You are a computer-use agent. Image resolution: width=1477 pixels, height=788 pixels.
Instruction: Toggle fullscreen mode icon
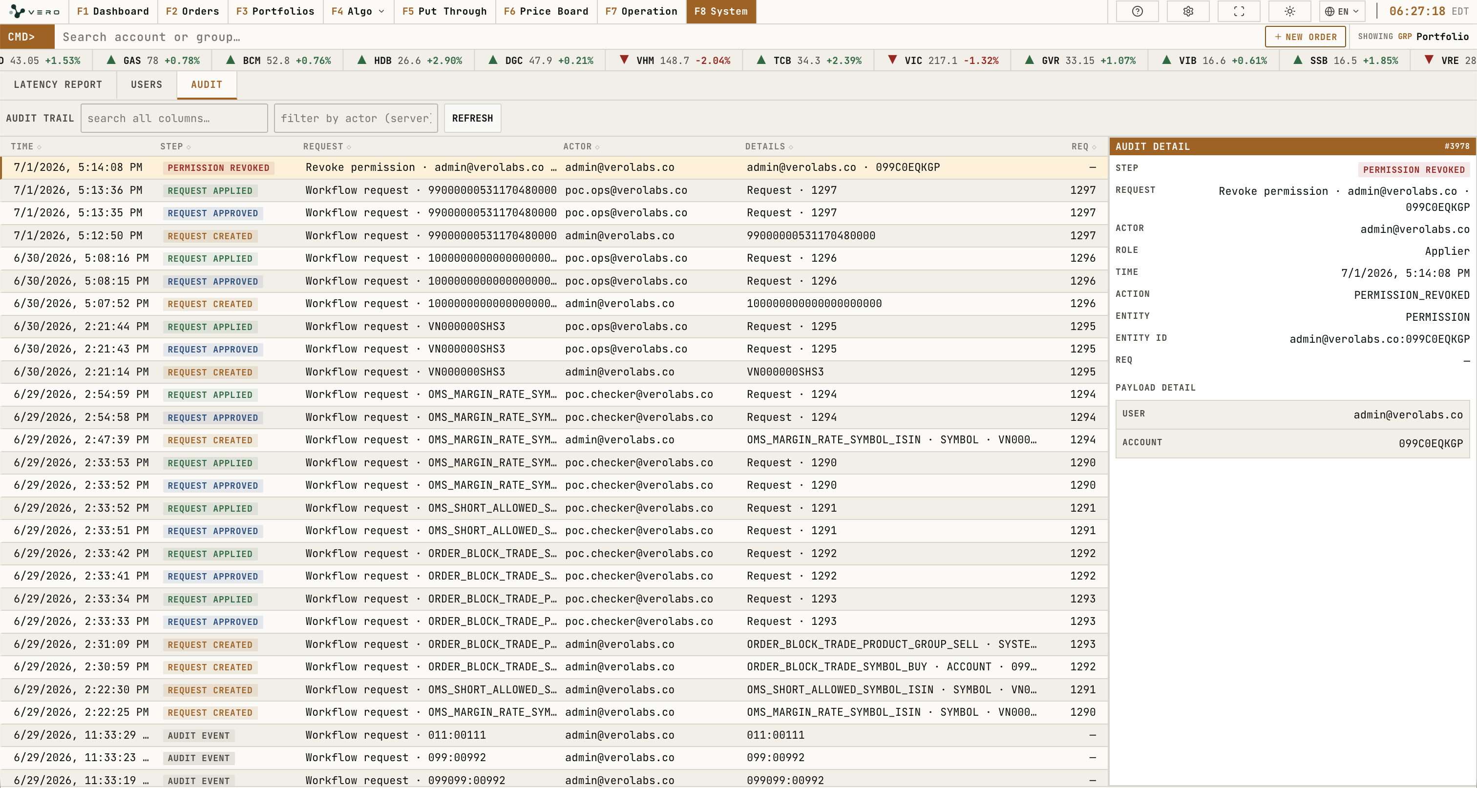(x=1239, y=11)
